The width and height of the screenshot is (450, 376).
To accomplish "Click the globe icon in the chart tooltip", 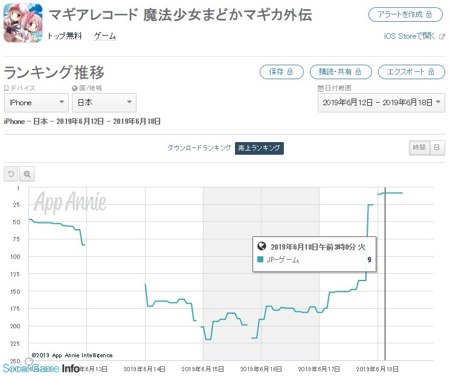I will click(x=262, y=246).
